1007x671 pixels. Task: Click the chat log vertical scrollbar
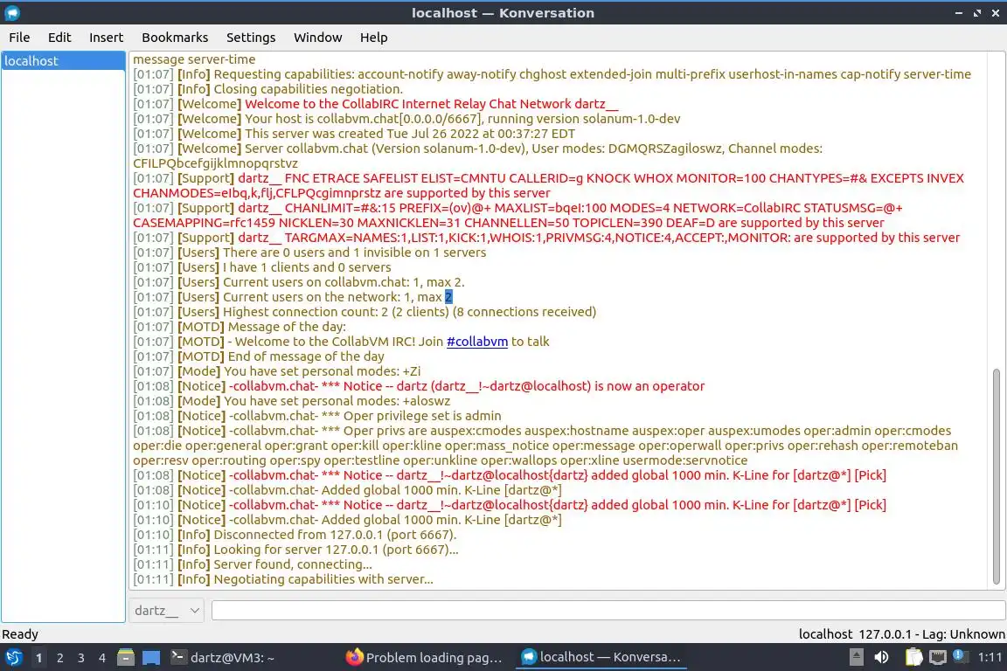click(x=997, y=476)
